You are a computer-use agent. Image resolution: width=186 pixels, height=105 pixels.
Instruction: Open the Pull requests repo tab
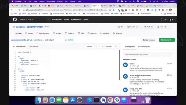point(43,33)
